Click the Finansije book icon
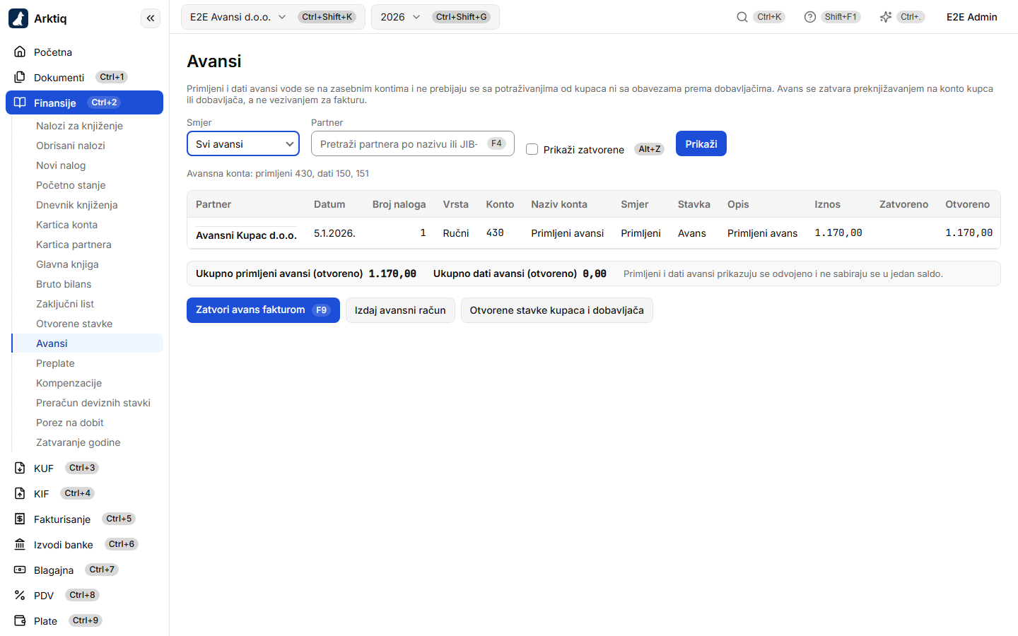 [x=20, y=102]
